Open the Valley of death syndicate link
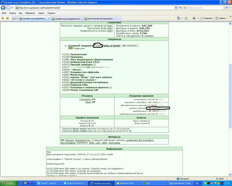Image resolution: width=232 pixels, height=186 pixels. coord(111,45)
